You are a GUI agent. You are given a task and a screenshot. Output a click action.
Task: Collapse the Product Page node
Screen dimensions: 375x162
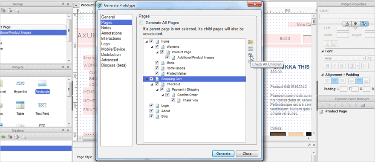[x=157, y=52]
